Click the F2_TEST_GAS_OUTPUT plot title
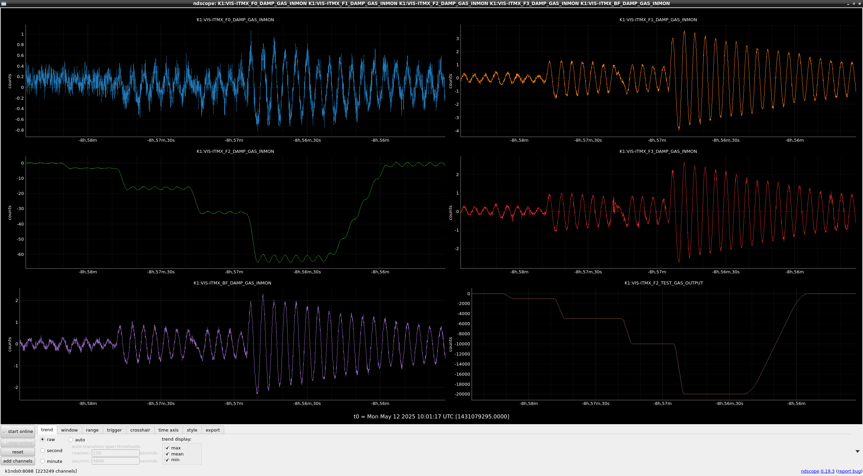Image resolution: width=863 pixels, height=476 pixels. click(x=663, y=283)
